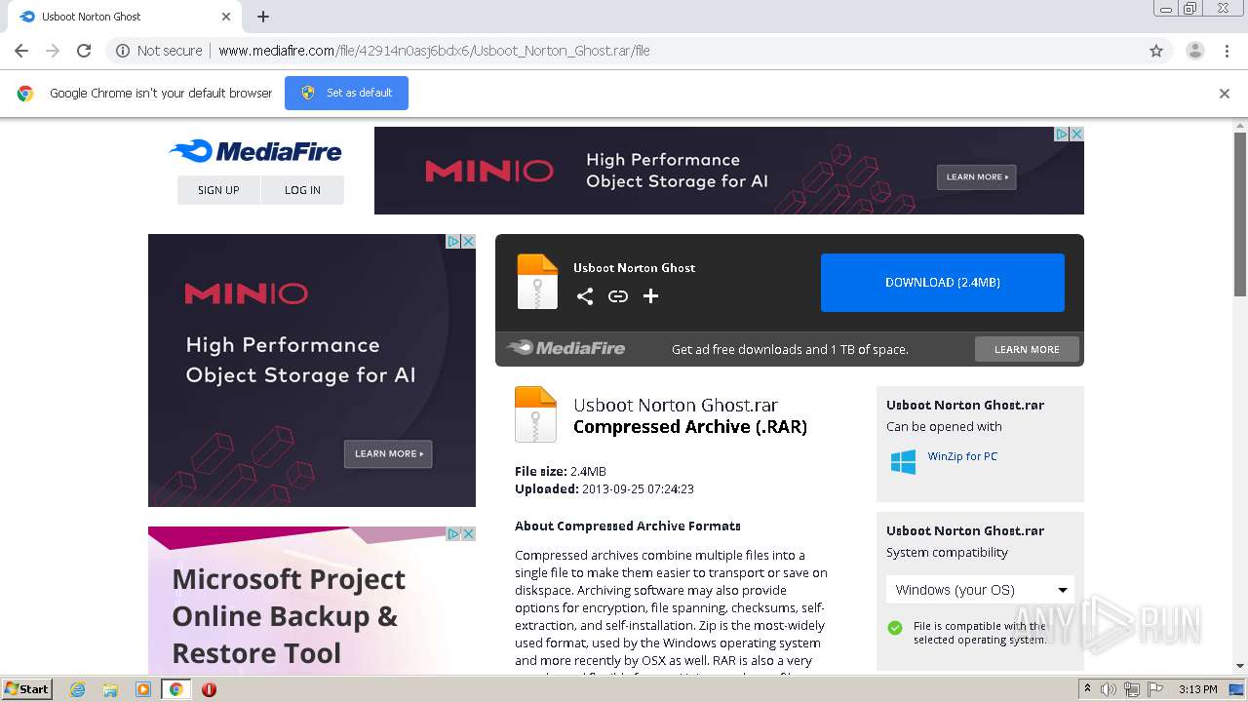Click the 3:13 PM clock
This screenshot has height=702, width=1248.
[x=1197, y=689]
